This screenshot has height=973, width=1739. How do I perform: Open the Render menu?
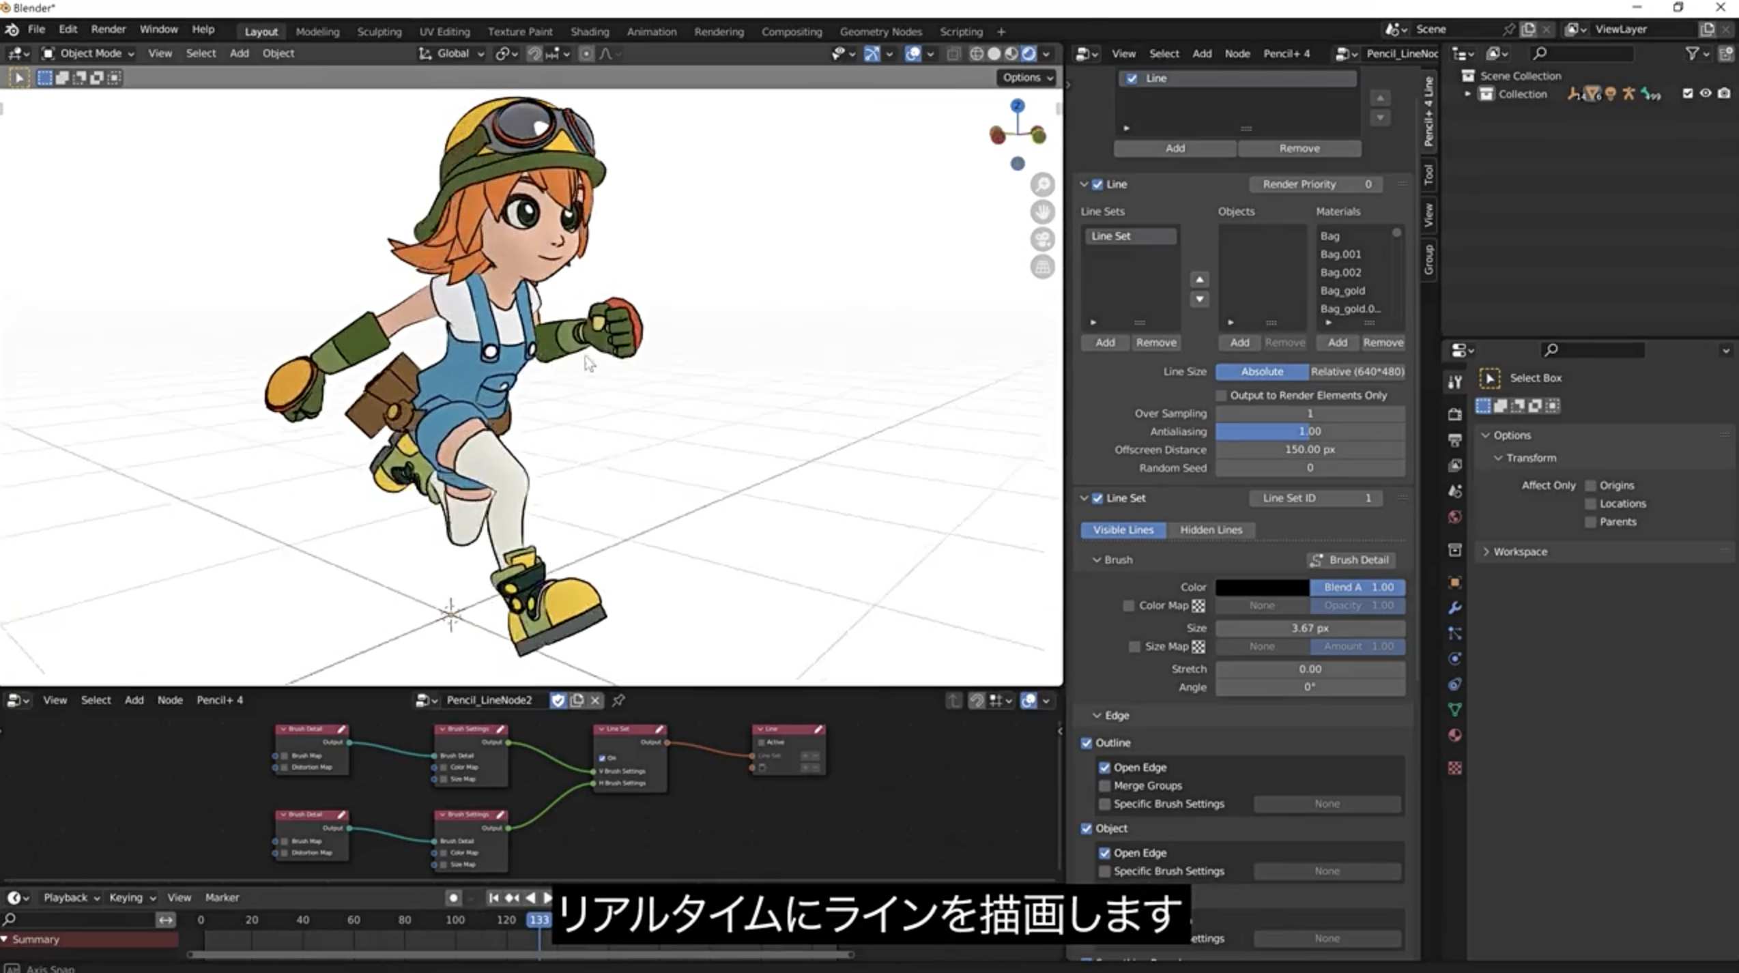(x=108, y=29)
